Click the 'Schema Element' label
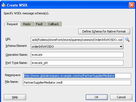This screenshot has width=136, height=102. pos(16,46)
